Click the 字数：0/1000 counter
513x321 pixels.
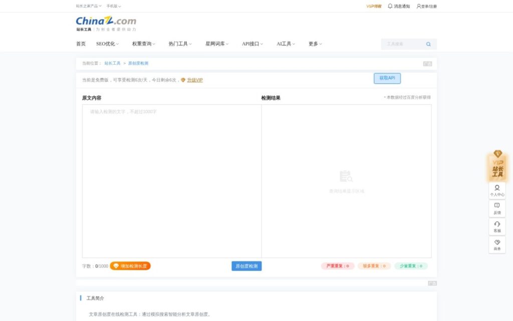[x=95, y=266]
